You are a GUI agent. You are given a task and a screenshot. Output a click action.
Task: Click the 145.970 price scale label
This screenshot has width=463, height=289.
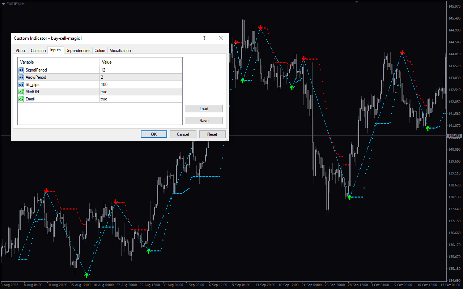[455, 7]
